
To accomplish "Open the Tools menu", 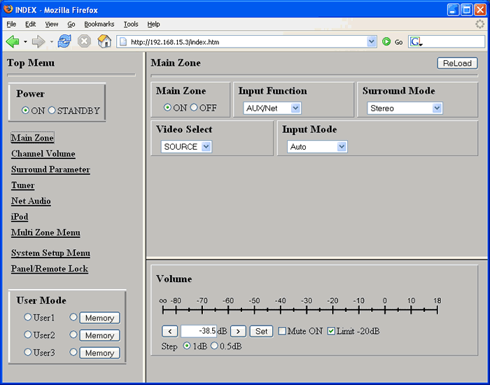I will tap(131, 24).
